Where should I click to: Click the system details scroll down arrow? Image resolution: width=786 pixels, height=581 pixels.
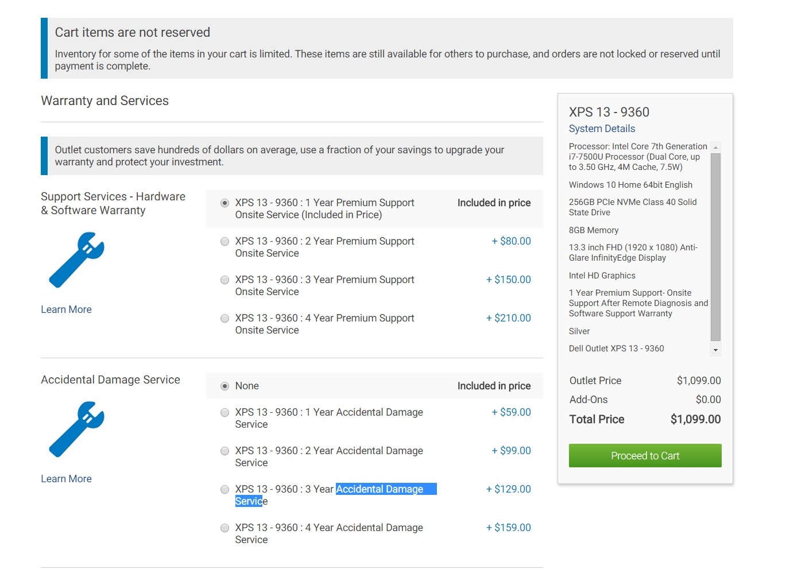[715, 350]
